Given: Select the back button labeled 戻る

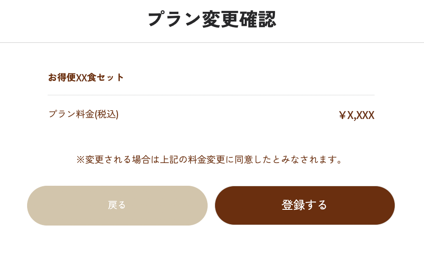Looking at the screenshot, I should 117,205.
